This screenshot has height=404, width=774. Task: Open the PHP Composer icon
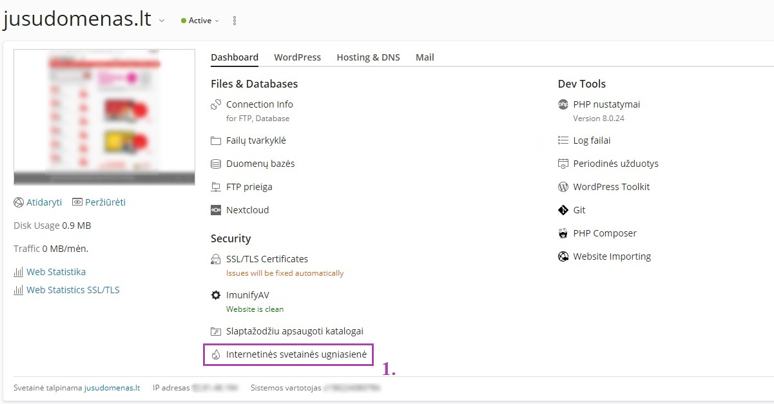click(563, 233)
